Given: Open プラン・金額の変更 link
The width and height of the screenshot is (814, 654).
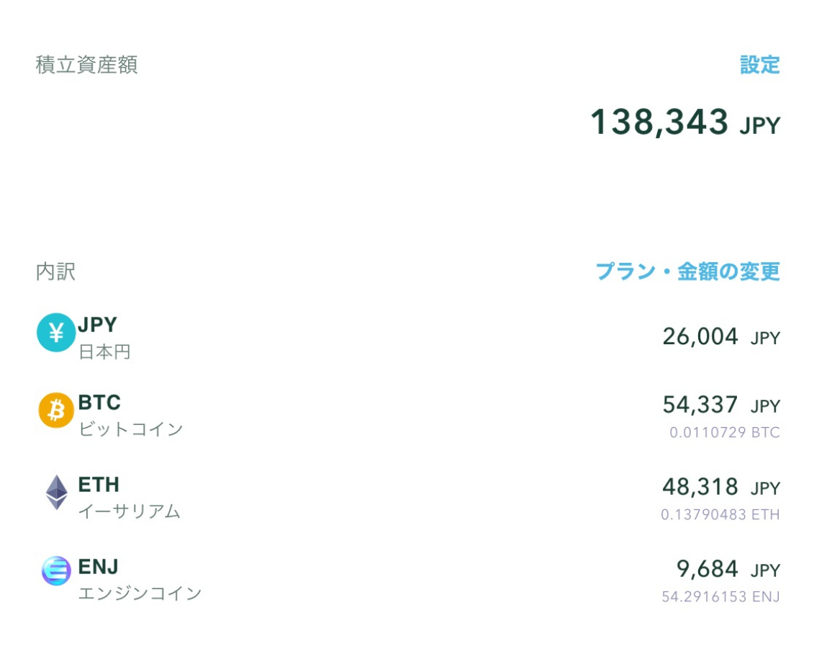Looking at the screenshot, I should 687,272.
